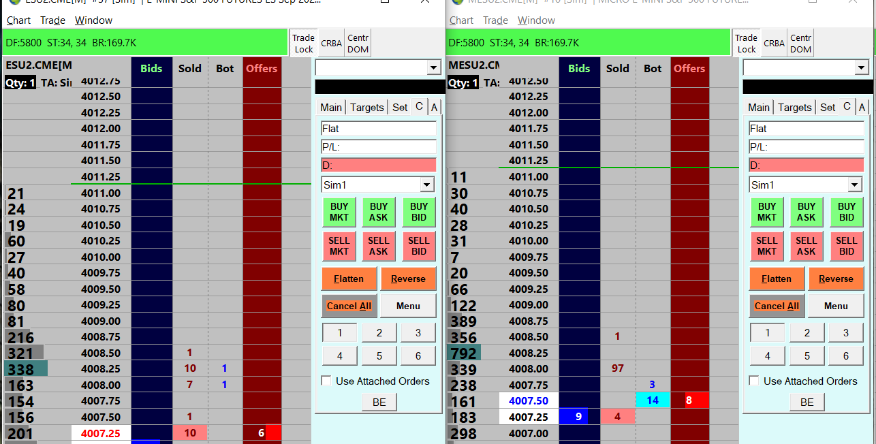Open Menu button in MES window
The width and height of the screenshot is (876, 444).
836,306
